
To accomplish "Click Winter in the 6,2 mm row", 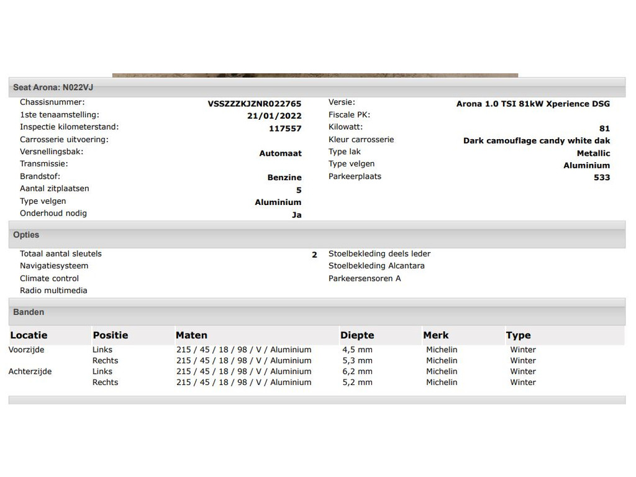I will (523, 371).
